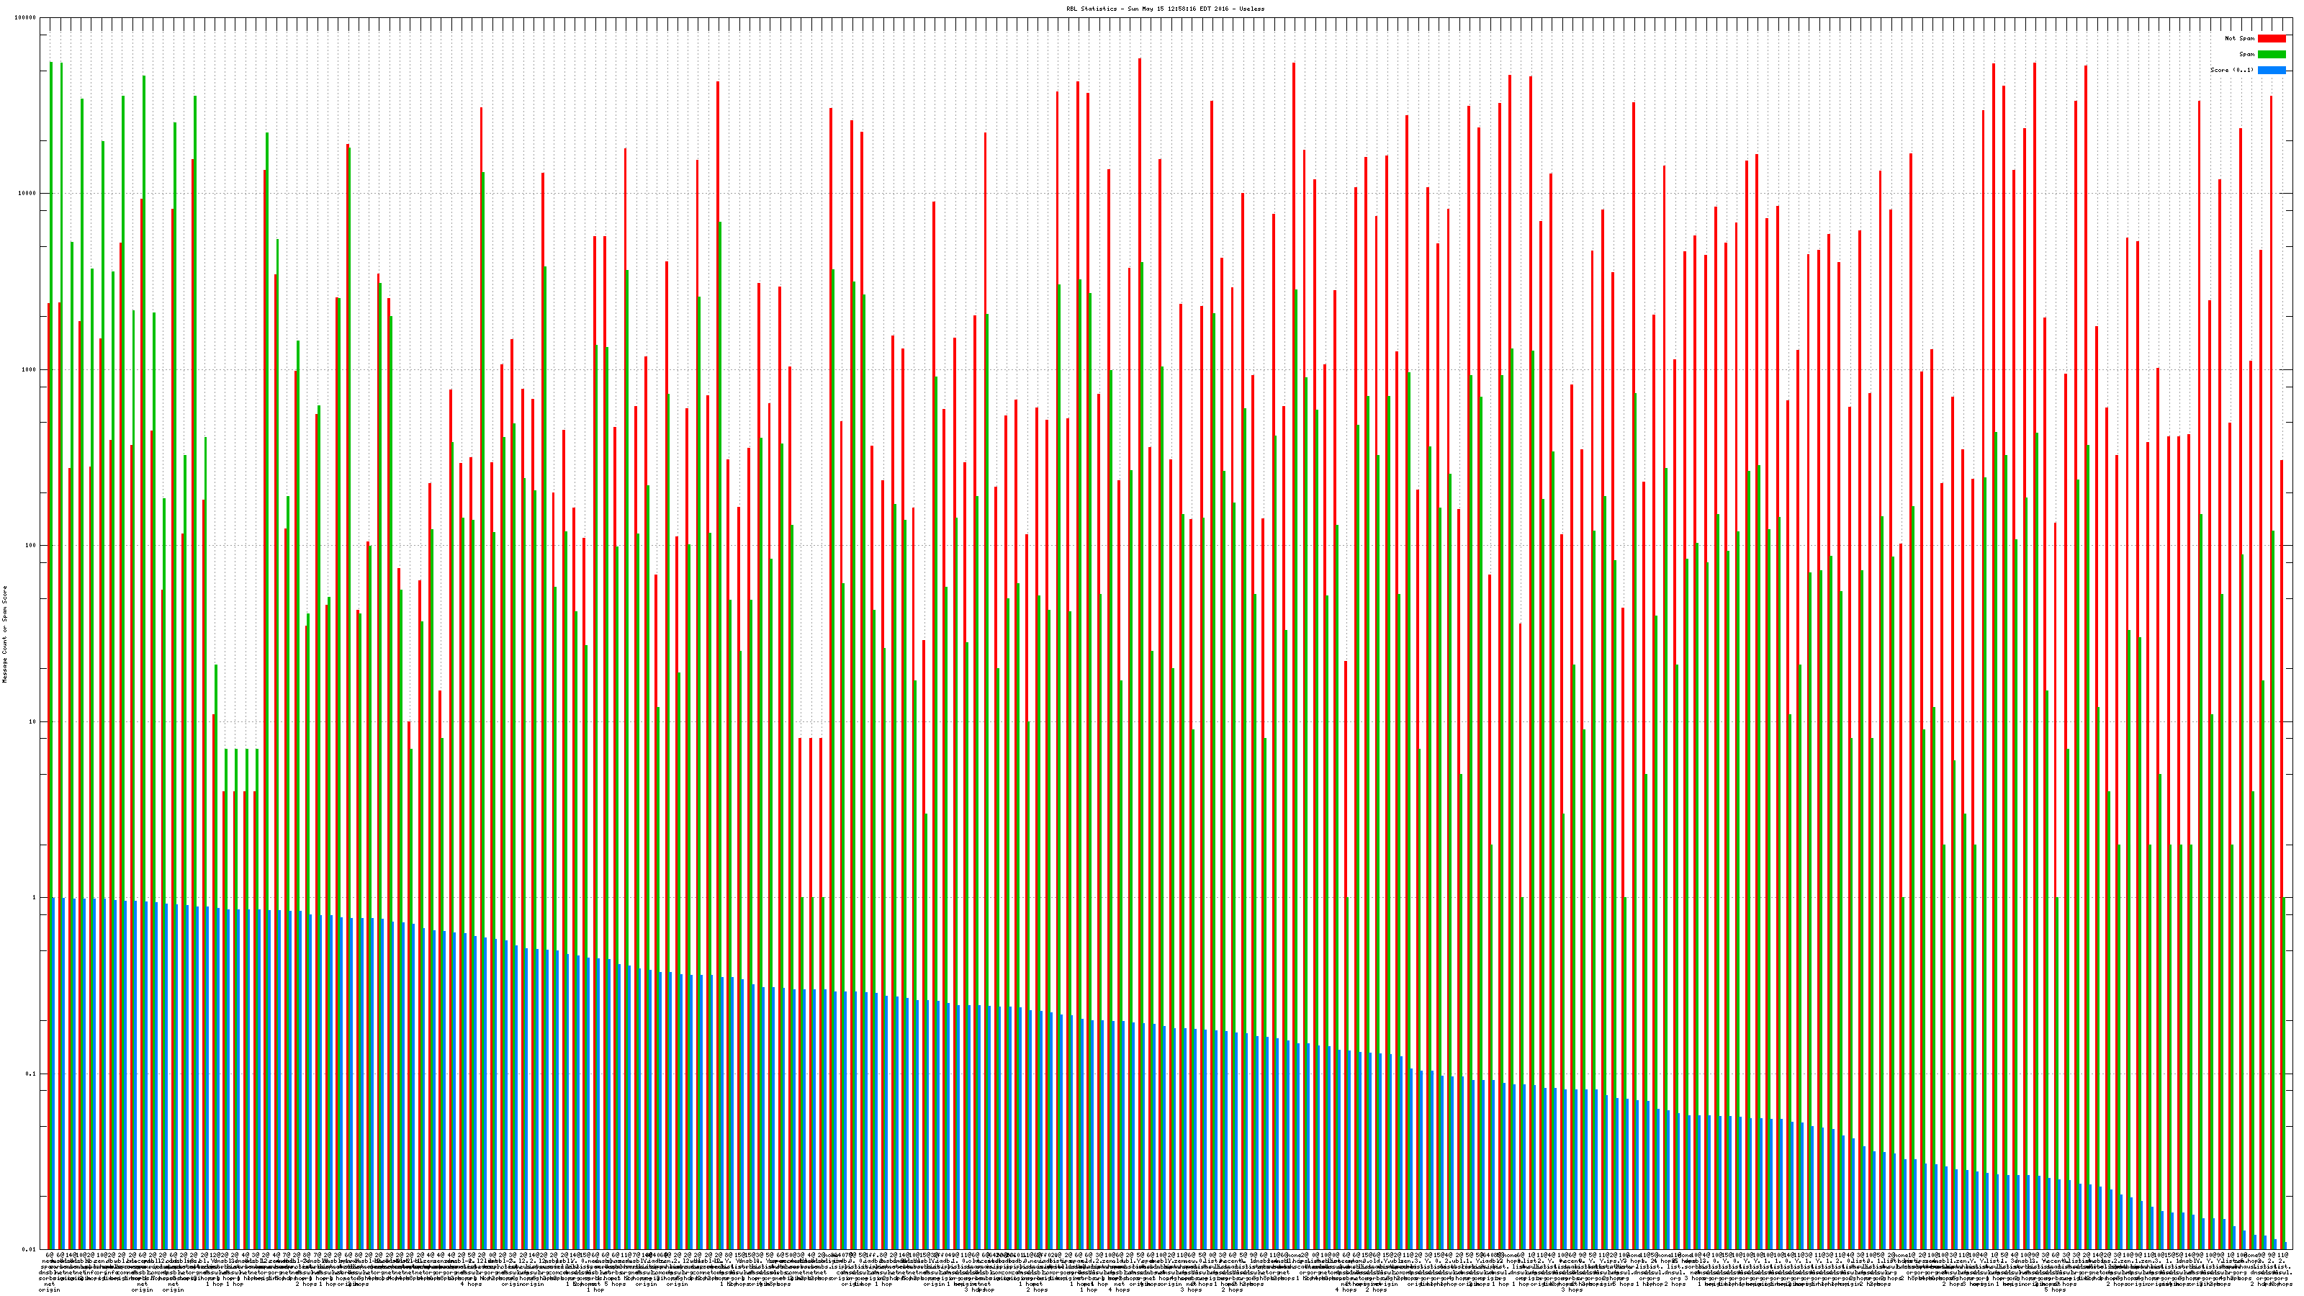The width and height of the screenshot is (2304, 1296).
Task: Click the 0.01 y-axis tick label
Action: [30, 1249]
